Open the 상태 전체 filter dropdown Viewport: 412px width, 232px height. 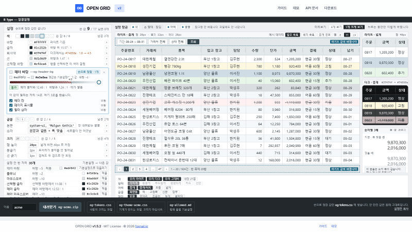(177, 42)
